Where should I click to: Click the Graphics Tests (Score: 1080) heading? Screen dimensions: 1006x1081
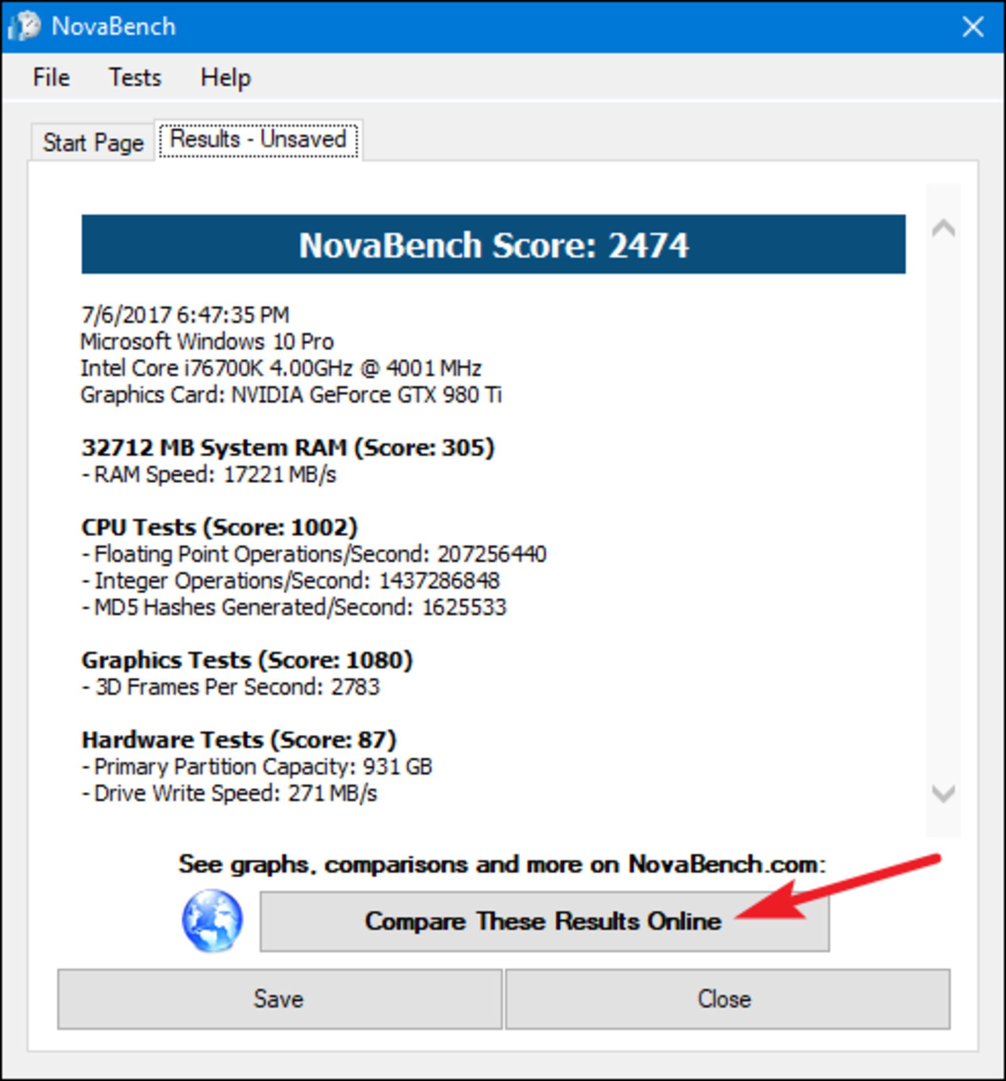247,660
